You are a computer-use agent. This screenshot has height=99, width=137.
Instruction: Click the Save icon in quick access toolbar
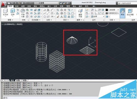pyautogui.click(x=16, y=3)
